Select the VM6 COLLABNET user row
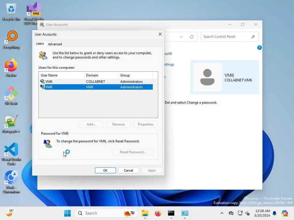Image resolution: width=294 pixels, height=220 pixels. [x=96, y=82]
